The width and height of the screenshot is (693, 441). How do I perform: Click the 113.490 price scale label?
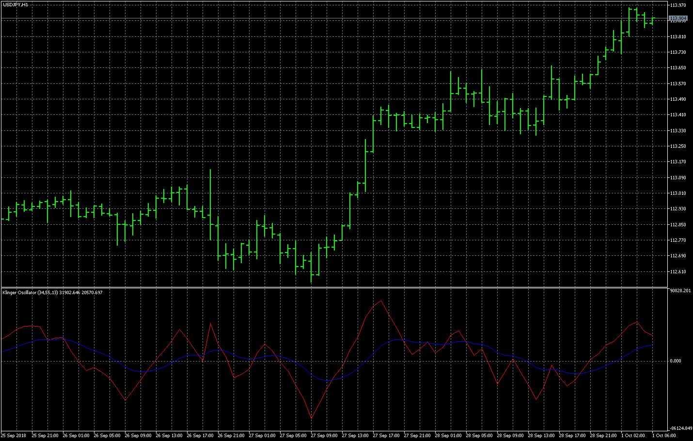point(678,99)
